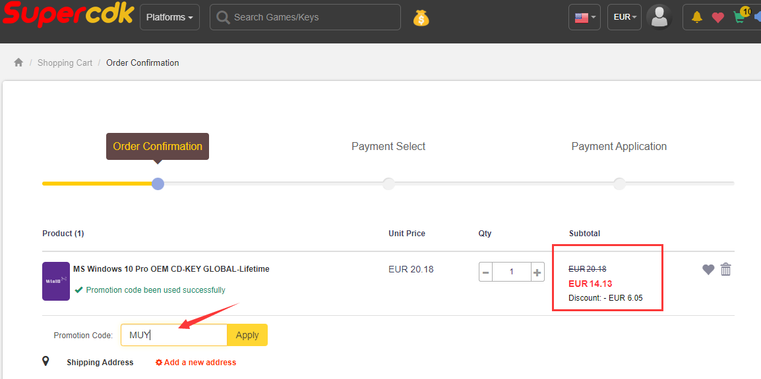Open the shopping cart icon
Image resolution: width=761 pixels, height=379 pixels.
click(x=739, y=18)
